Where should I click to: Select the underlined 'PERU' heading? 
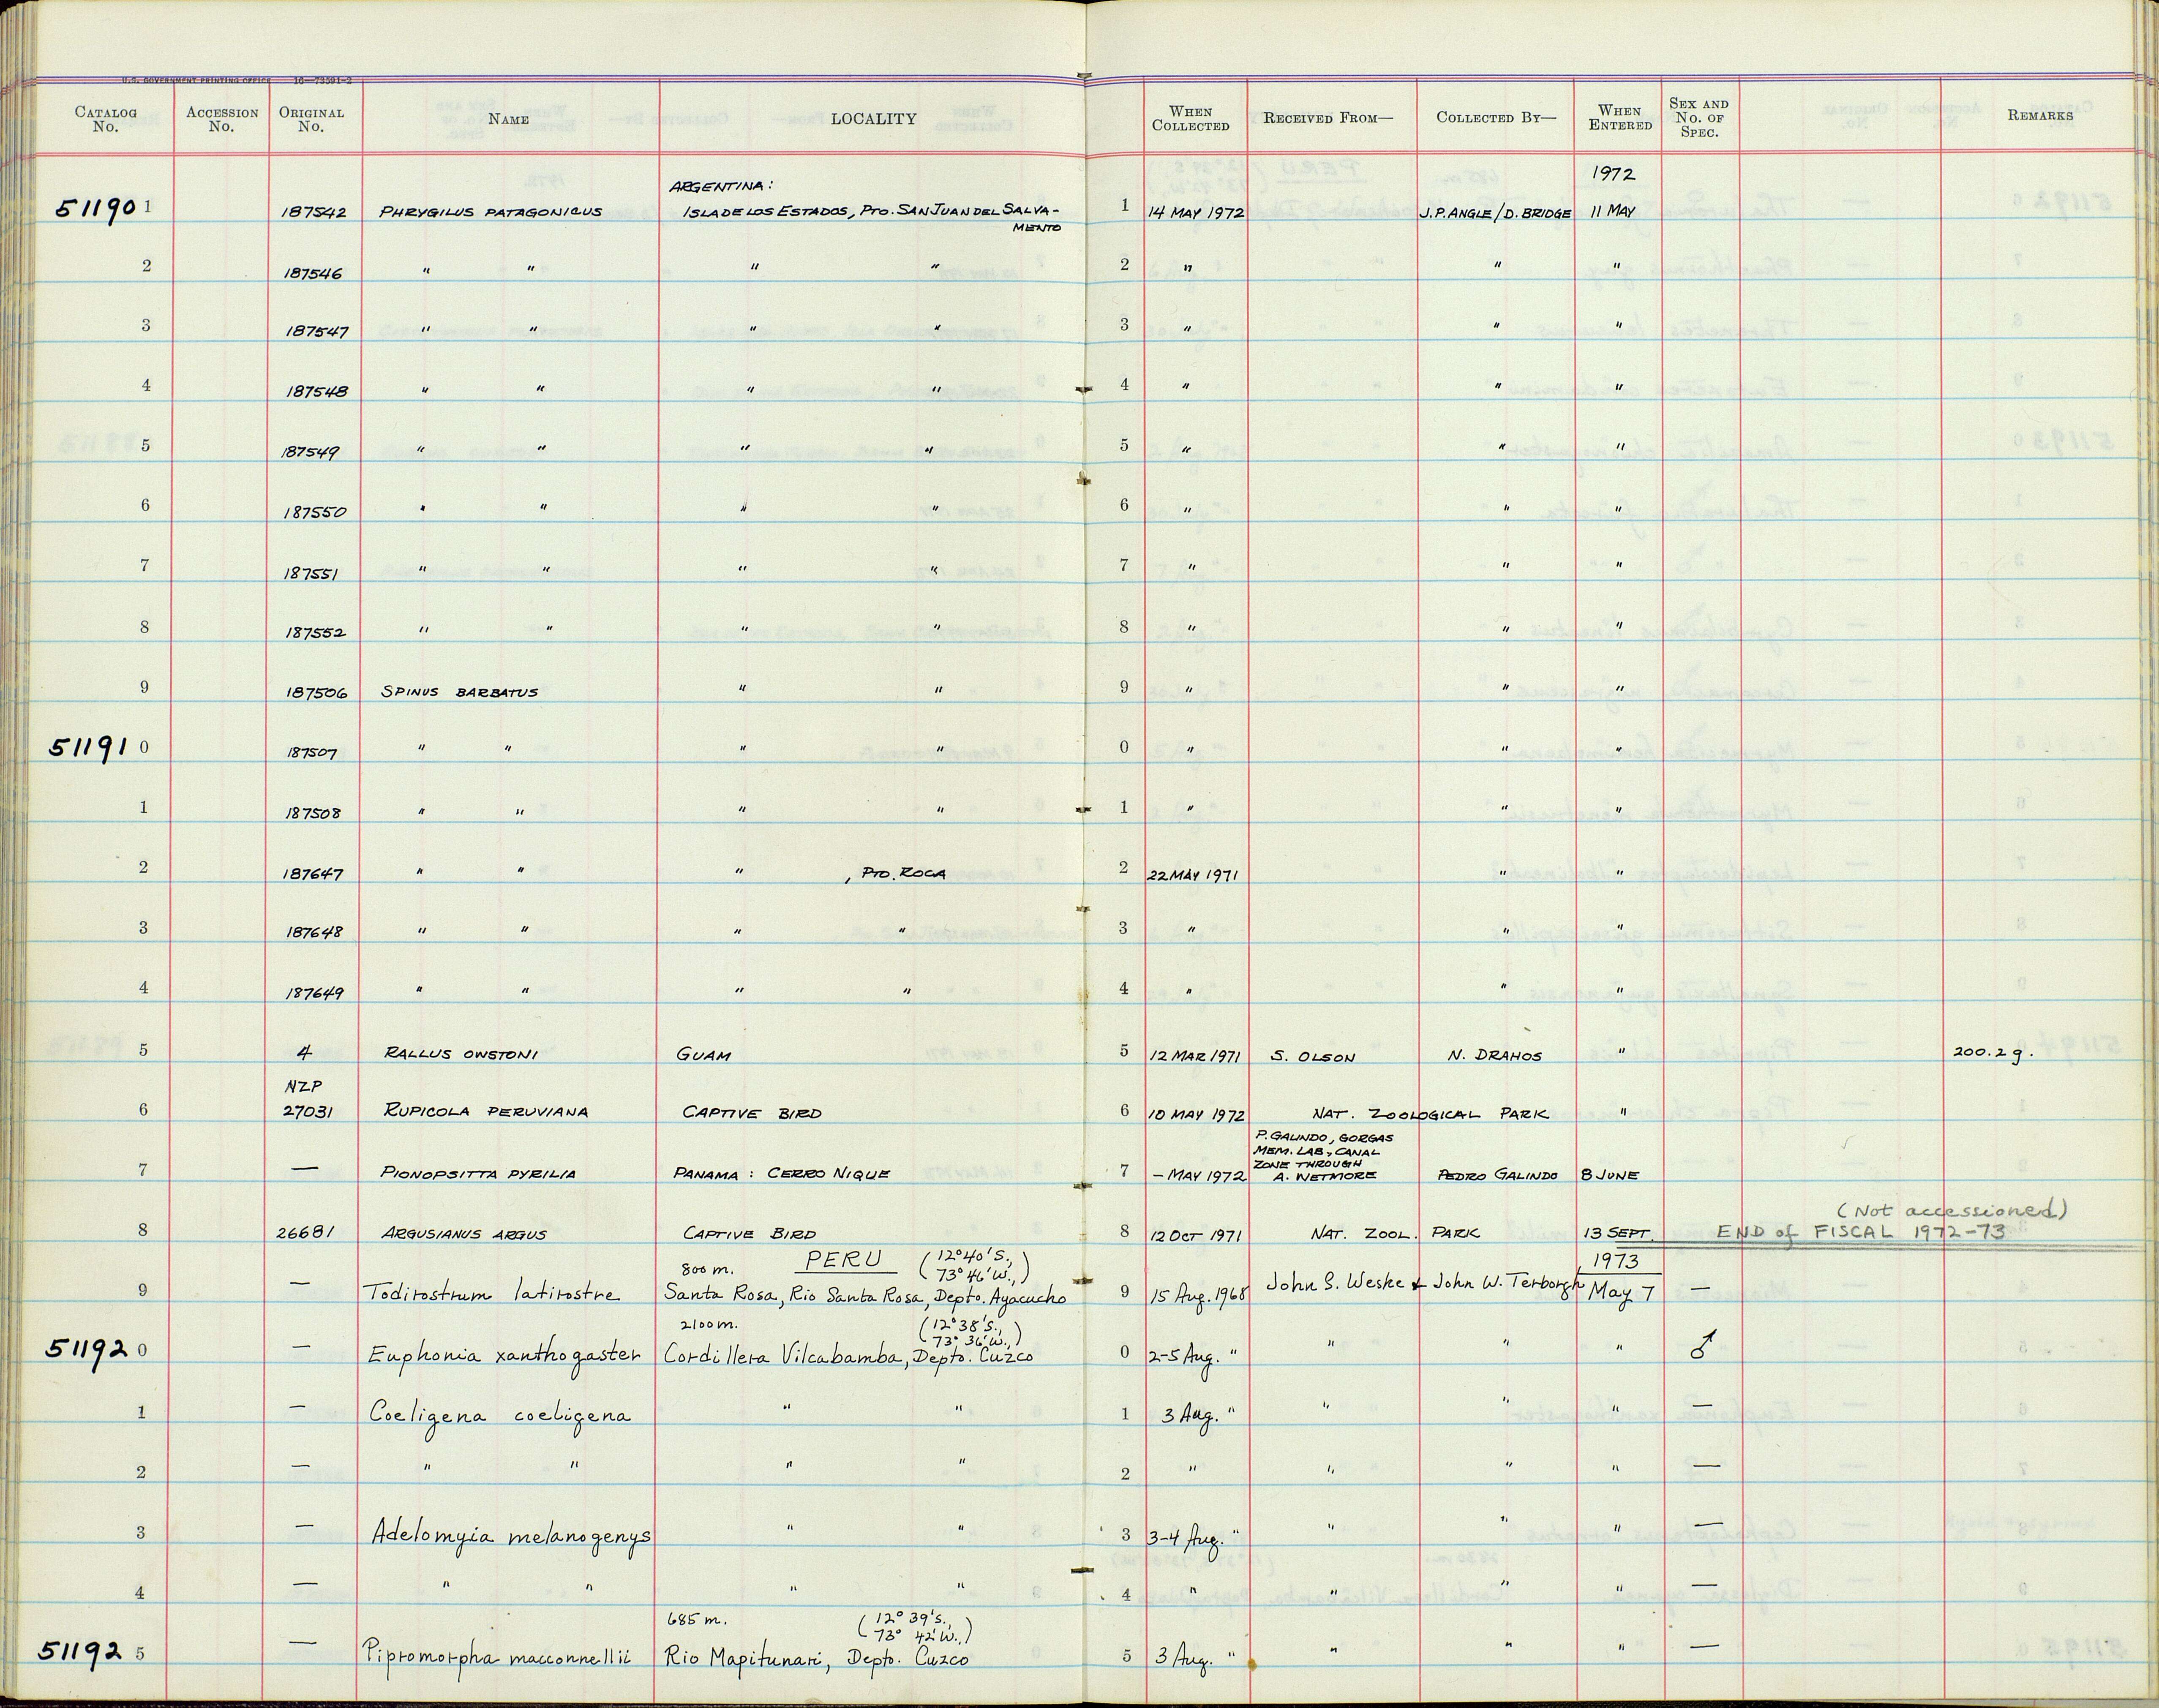tap(844, 1260)
